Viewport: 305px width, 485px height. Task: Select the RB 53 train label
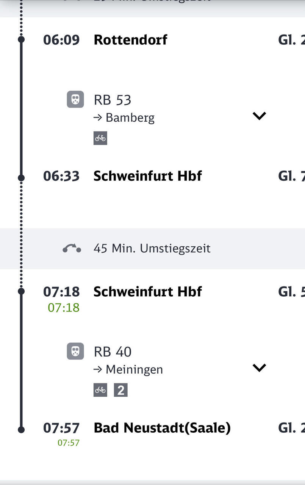[x=113, y=100]
